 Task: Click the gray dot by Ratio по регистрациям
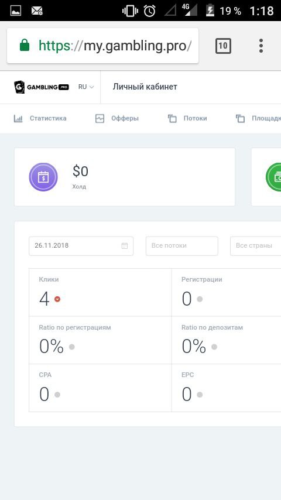[x=72, y=347]
